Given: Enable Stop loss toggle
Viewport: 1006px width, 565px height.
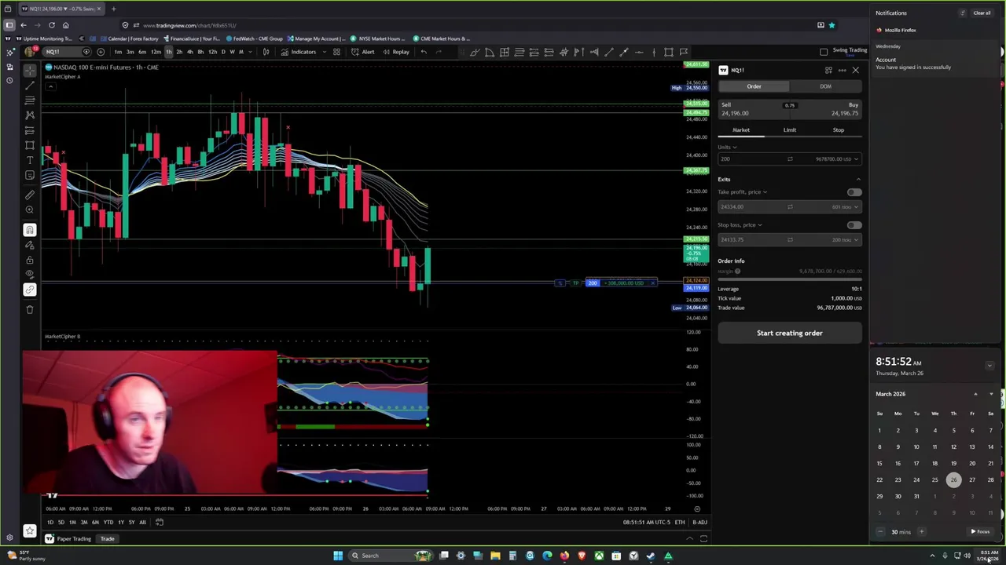Looking at the screenshot, I should pyautogui.click(x=854, y=225).
